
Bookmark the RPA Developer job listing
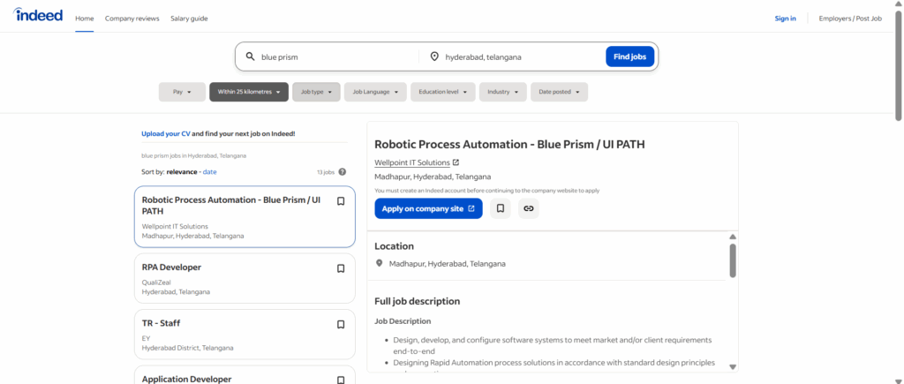click(341, 268)
